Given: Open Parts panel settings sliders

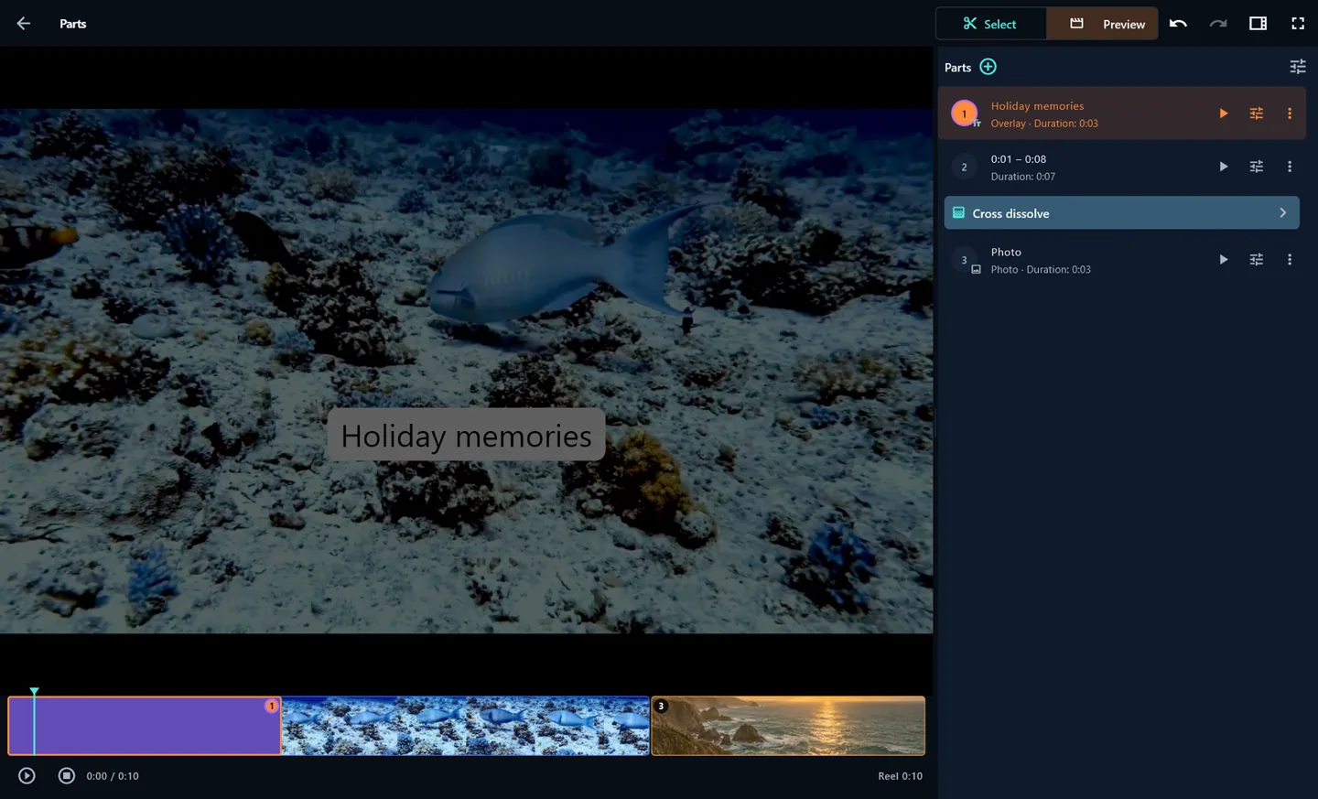Looking at the screenshot, I should (1297, 67).
